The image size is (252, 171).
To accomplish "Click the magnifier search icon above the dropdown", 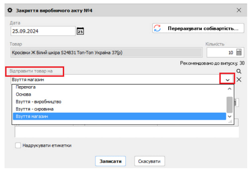I will (238, 71).
